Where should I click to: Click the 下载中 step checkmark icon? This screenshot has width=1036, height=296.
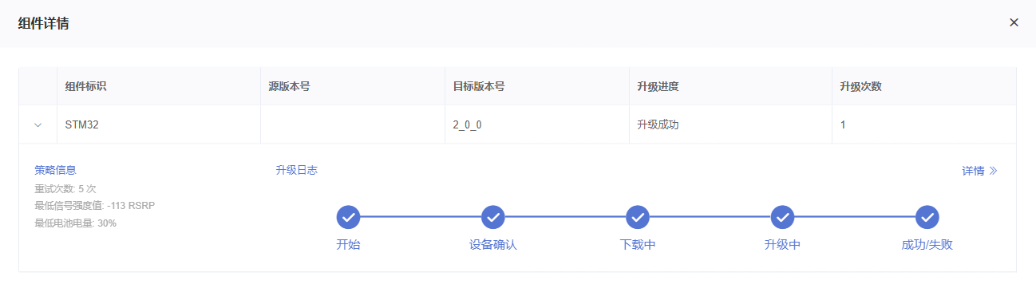[x=637, y=216]
